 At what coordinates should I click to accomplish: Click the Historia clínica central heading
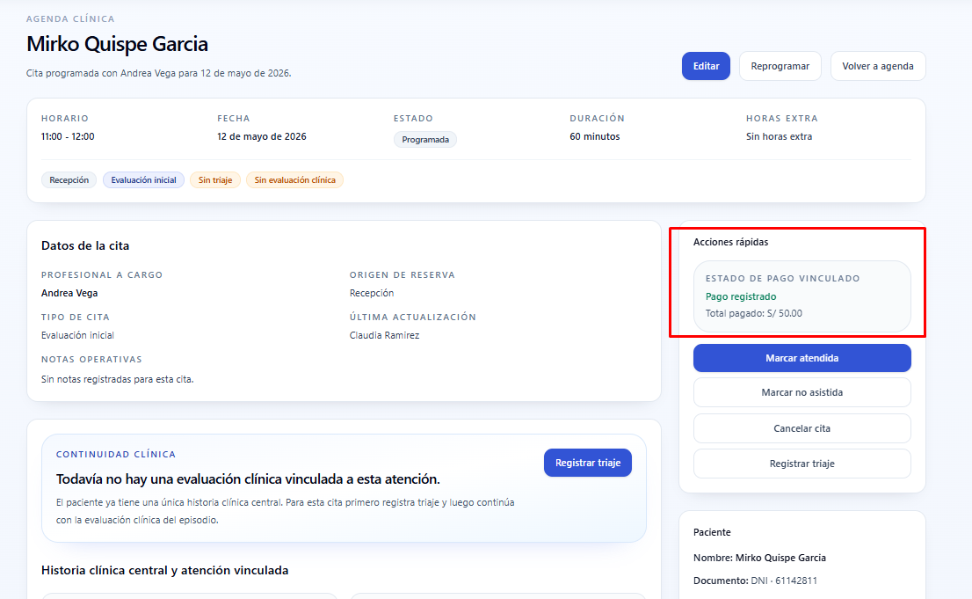pos(165,571)
